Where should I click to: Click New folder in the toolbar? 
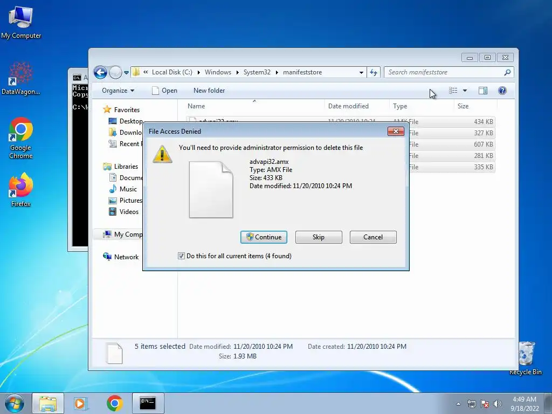tap(209, 91)
